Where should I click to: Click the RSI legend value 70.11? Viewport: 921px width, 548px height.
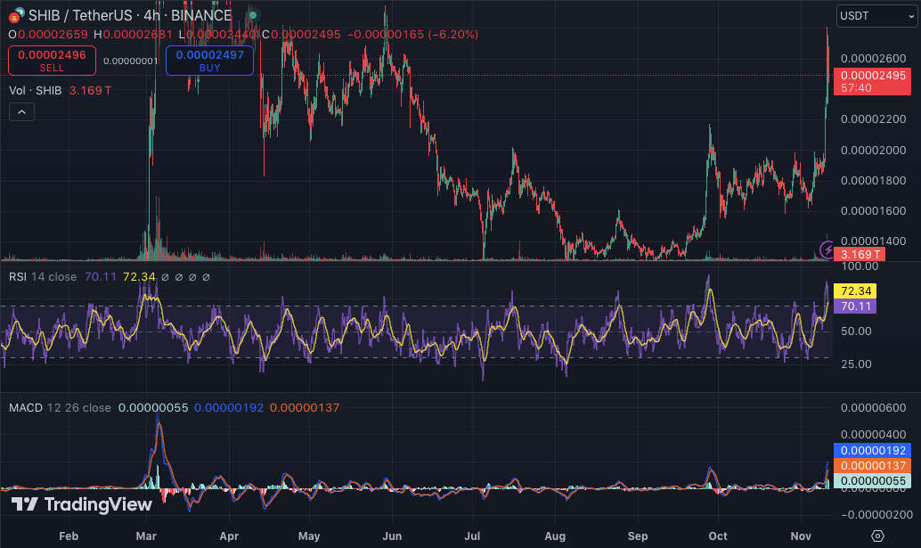[x=101, y=276]
